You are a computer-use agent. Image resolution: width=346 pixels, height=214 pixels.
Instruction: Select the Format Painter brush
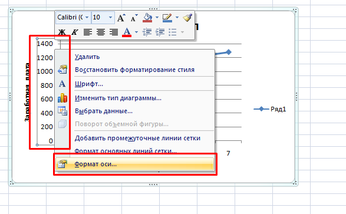pos(187,18)
